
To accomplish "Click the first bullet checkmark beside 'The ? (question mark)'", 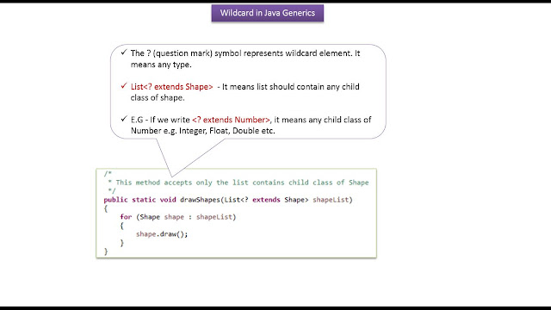I will click(x=123, y=53).
